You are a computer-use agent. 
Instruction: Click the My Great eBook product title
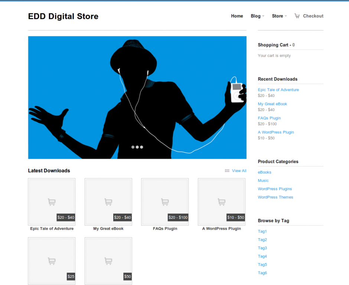[x=108, y=229]
